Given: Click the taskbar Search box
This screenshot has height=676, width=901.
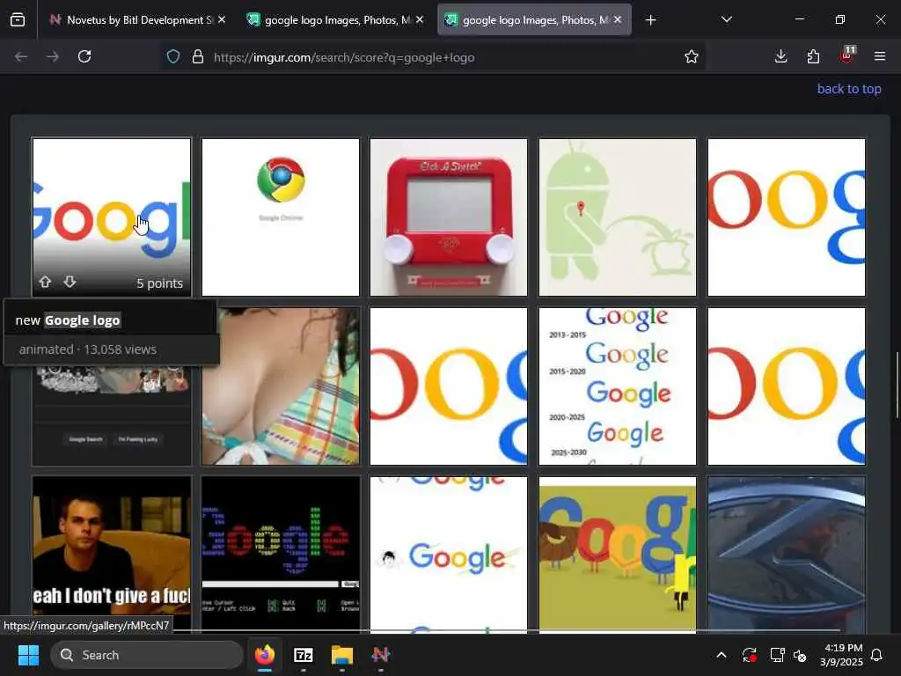Looking at the screenshot, I should tap(147, 655).
